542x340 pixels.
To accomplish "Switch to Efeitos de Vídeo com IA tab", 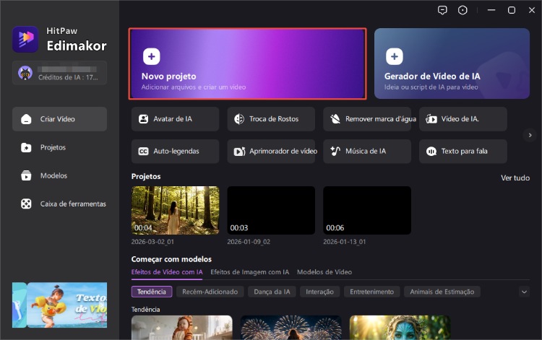I will pyautogui.click(x=167, y=272).
